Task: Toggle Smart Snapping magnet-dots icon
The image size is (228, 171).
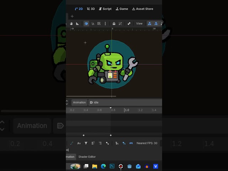Action: (x=93, y=24)
